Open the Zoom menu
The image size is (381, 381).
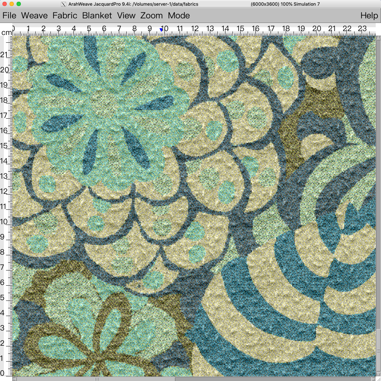click(151, 16)
